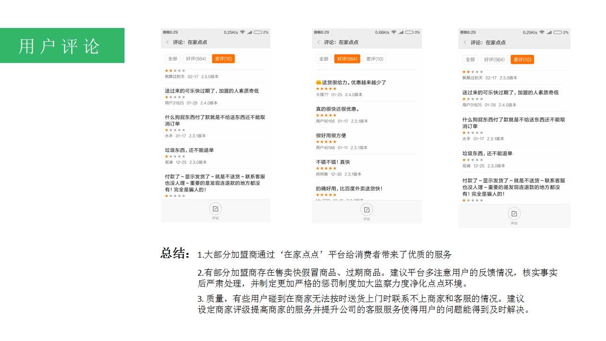Tap the 评论 compose icon on middle screenshot
Viewport: 606px width, 341px height.
[367, 210]
